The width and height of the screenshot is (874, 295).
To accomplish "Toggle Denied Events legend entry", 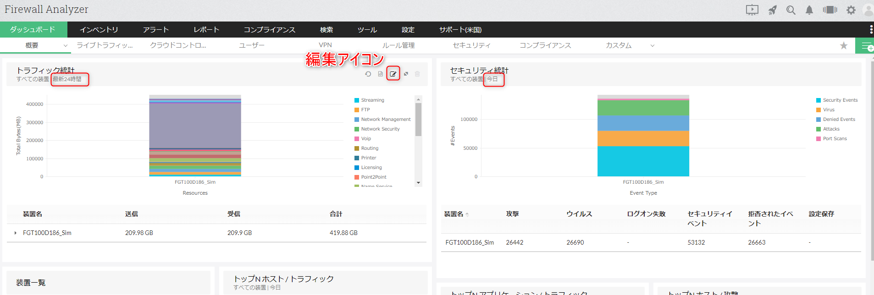I will pyautogui.click(x=835, y=120).
